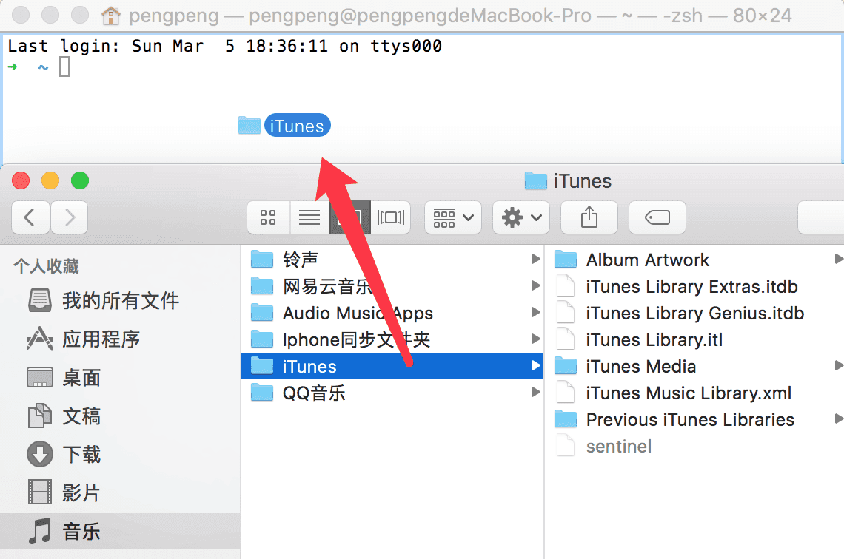Switch Finder to icon view
The image size is (844, 559).
coord(268,217)
